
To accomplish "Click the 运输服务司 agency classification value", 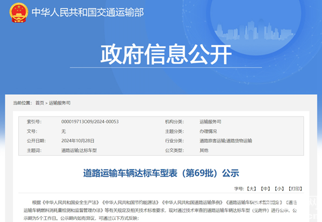I will (x=210, y=122).
